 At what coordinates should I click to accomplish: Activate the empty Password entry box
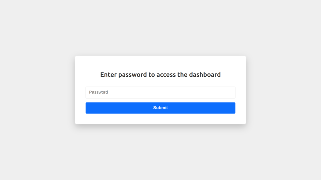click(160, 92)
